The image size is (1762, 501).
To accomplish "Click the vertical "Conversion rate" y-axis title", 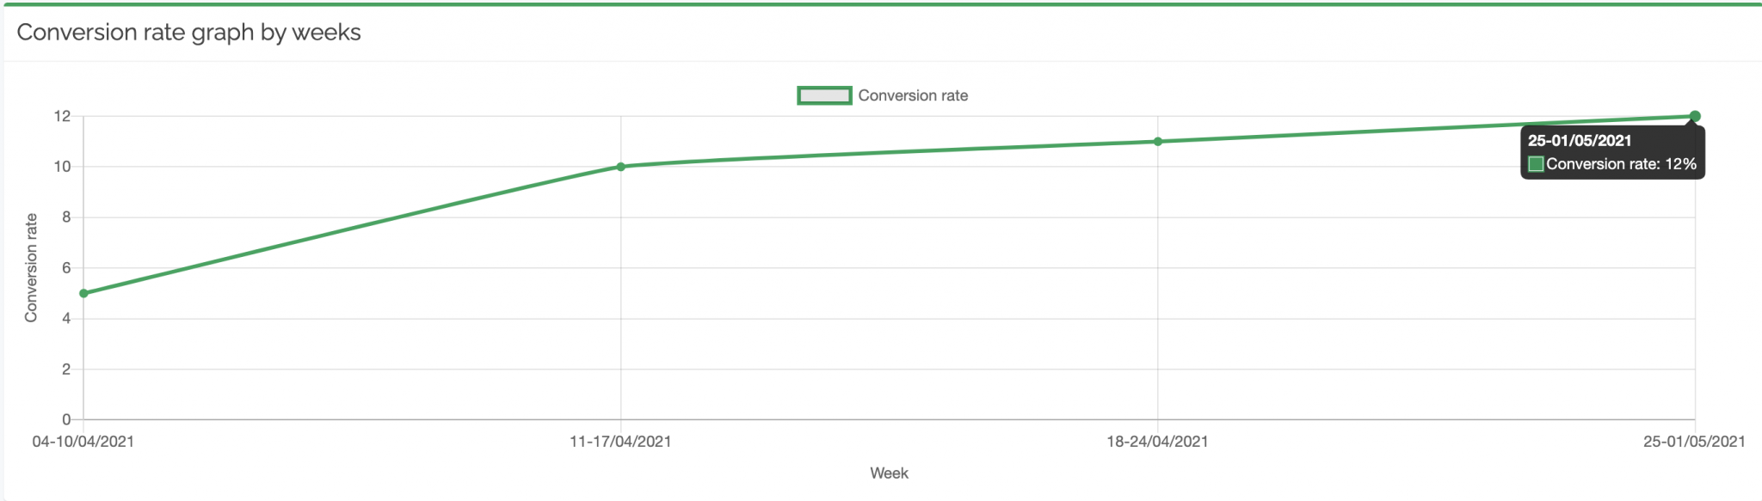I will (32, 268).
